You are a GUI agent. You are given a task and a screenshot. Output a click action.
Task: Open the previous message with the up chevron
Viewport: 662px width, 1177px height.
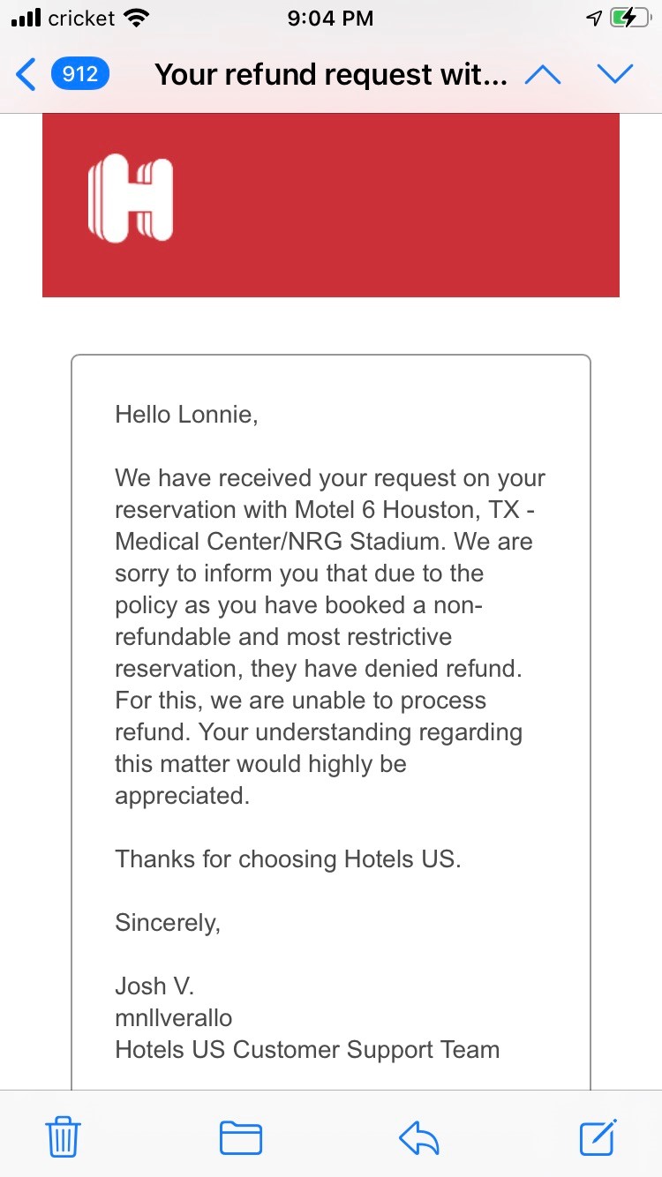[544, 74]
